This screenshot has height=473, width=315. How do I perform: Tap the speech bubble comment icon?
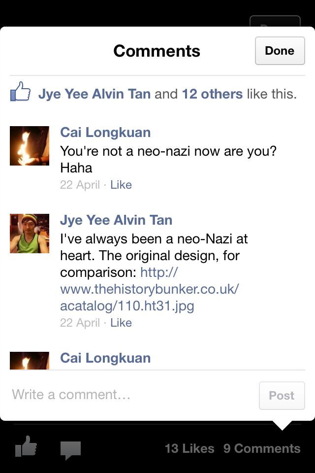[x=70, y=450]
